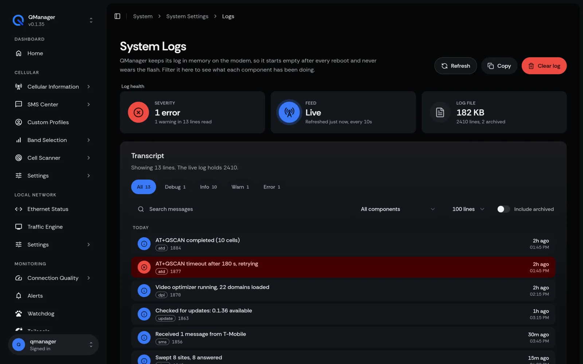
Task: Expand the Band Selection submenu chevron
Action: (89, 140)
